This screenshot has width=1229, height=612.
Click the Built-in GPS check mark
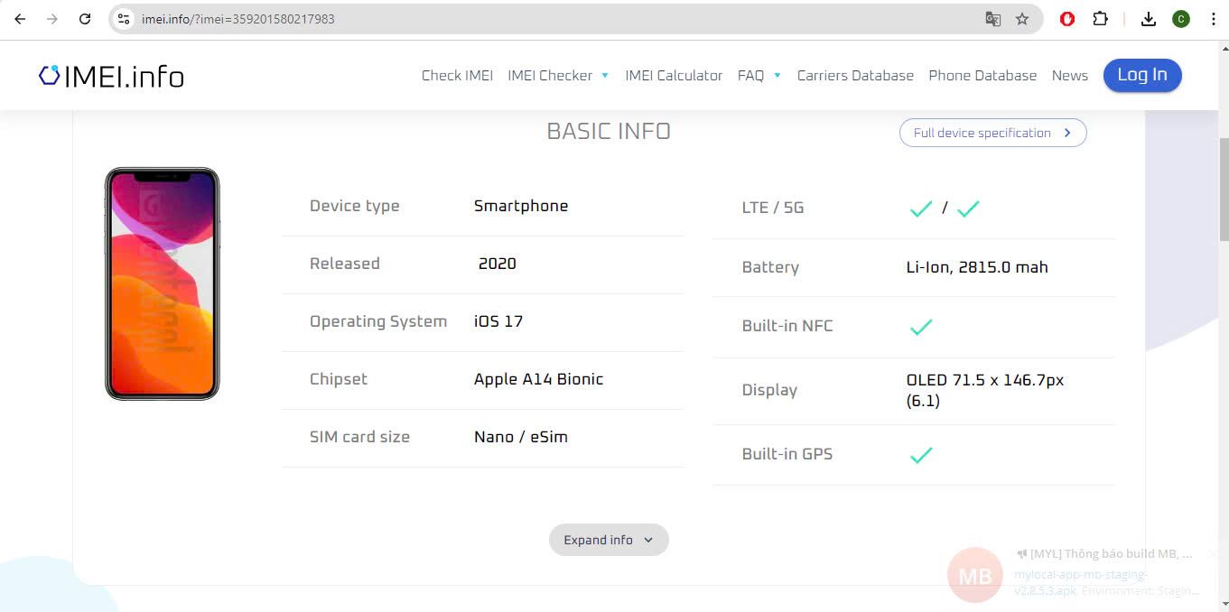pos(921,455)
